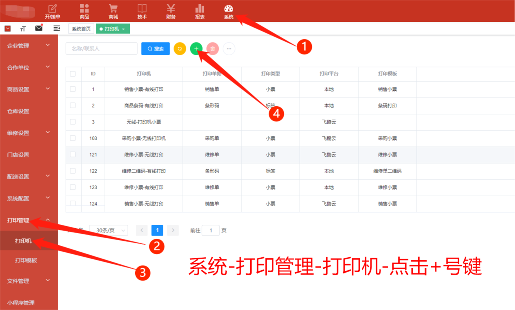Check the box for row ID 3

pos(73,122)
